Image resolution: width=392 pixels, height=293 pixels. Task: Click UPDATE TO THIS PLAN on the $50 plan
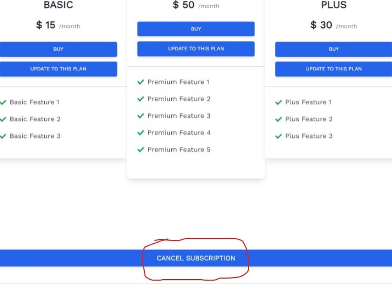[196, 49]
